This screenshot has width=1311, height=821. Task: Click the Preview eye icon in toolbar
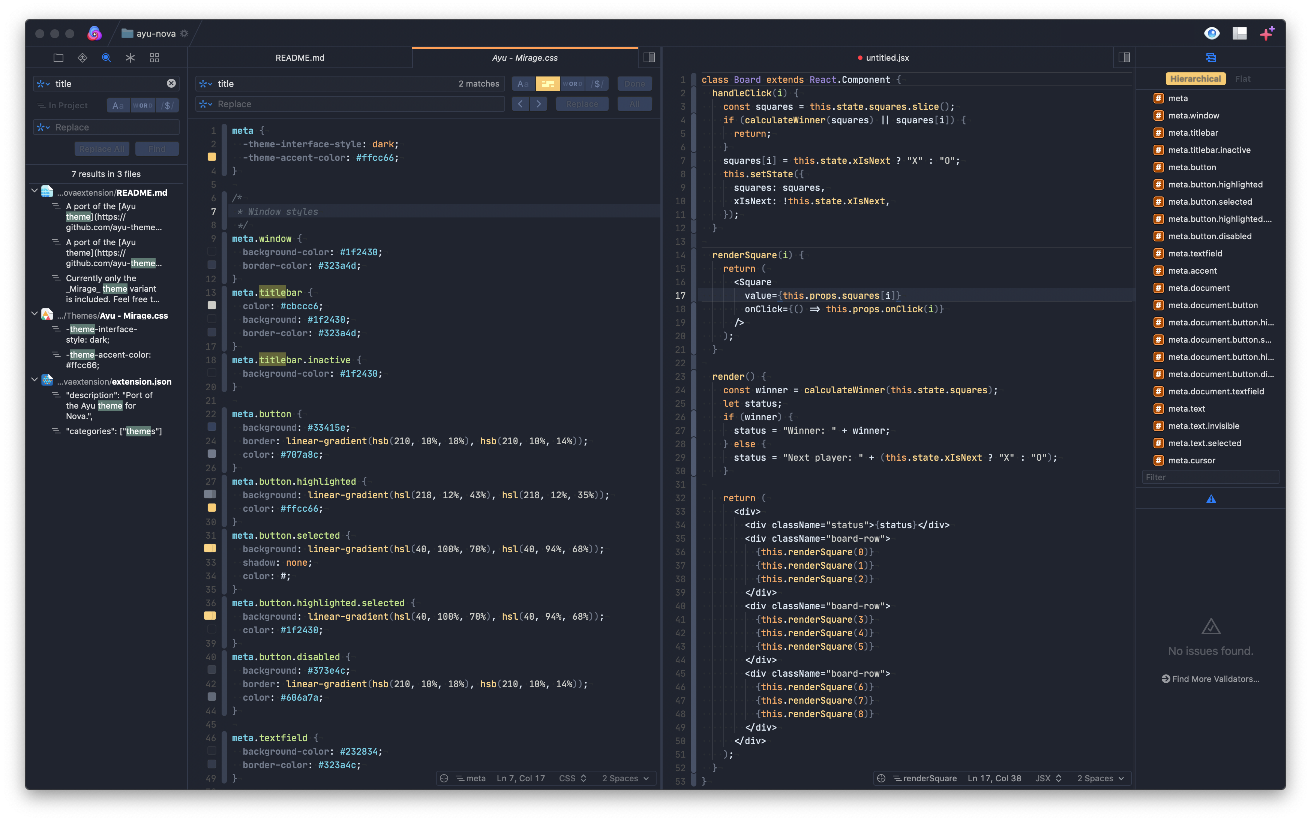(x=1212, y=34)
